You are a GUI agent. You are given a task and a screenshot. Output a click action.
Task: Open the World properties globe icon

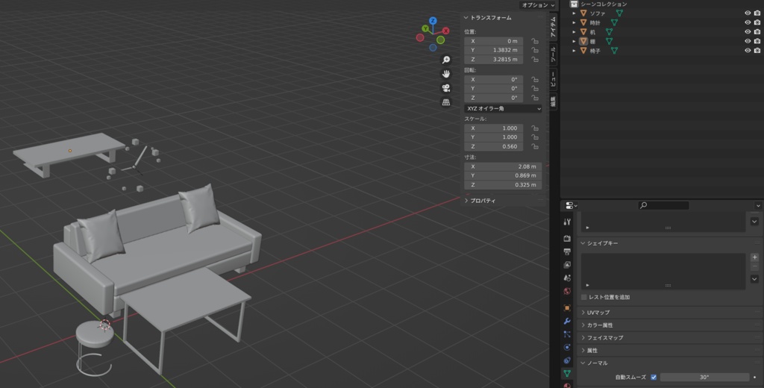click(567, 291)
